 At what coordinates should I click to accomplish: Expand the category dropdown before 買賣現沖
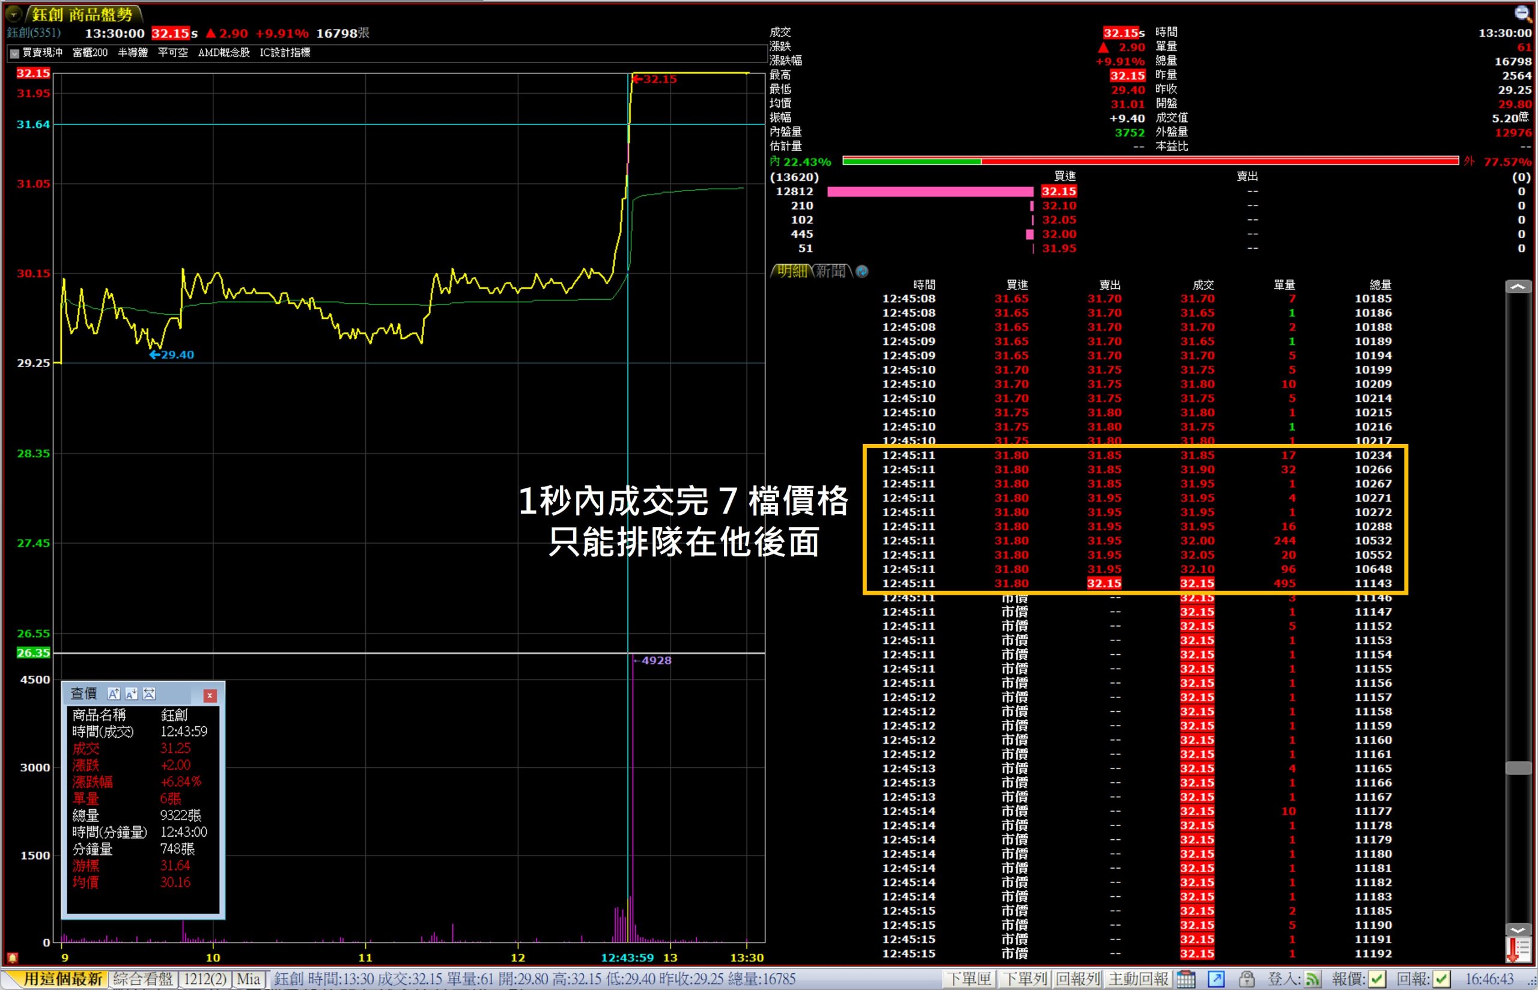point(14,53)
